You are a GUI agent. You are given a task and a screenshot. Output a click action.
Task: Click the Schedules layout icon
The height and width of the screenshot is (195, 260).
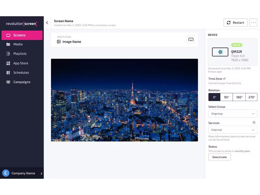tap(8, 72)
